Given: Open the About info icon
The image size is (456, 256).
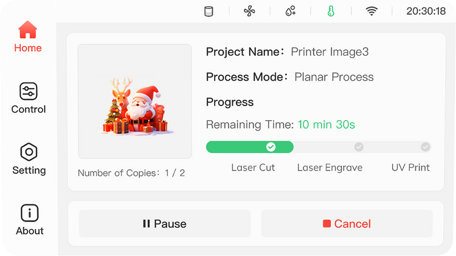Looking at the screenshot, I should pos(29,213).
